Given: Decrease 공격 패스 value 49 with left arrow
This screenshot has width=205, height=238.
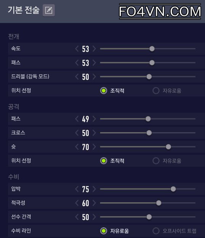Looking at the screenshot, I should point(77,119).
